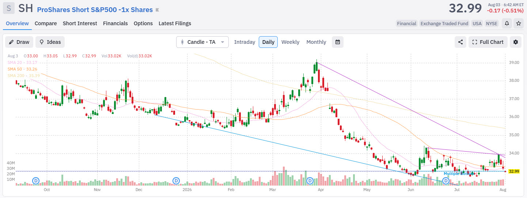
Task: Click the flag icon beside fund name
Action: pyautogui.click(x=157, y=10)
